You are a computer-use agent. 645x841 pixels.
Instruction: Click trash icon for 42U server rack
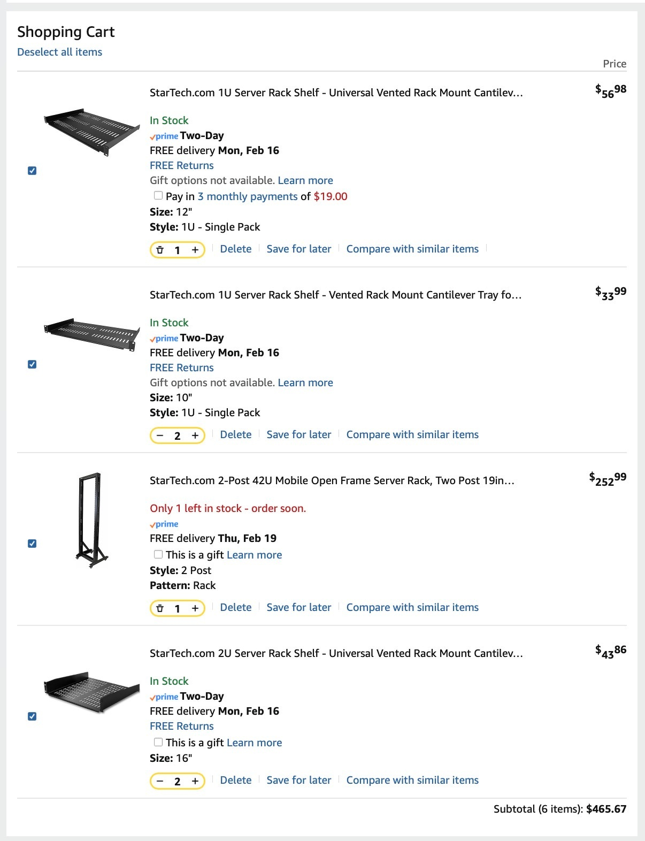[x=159, y=608]
